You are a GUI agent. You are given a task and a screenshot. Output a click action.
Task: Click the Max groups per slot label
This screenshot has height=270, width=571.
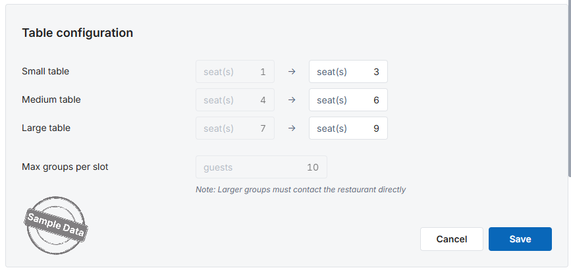pyautogui.click(x=65, y=167)
